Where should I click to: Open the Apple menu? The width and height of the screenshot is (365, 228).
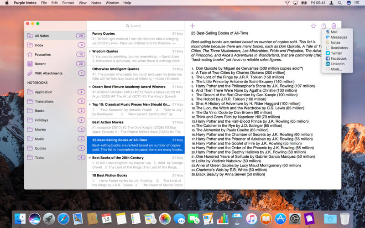click(x=7, y=3)
